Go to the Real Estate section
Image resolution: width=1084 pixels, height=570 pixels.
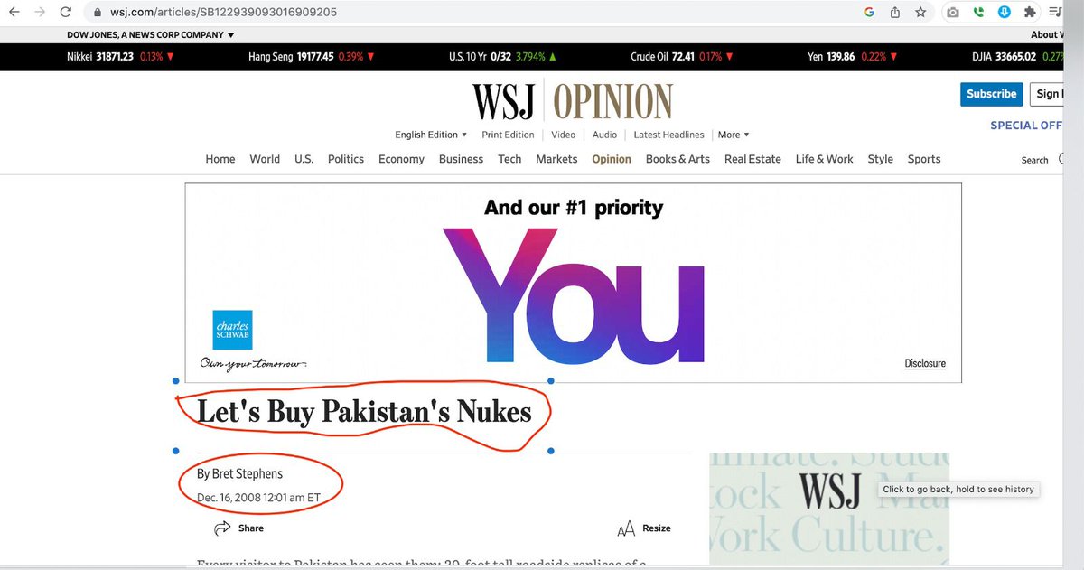coord(752,159)
